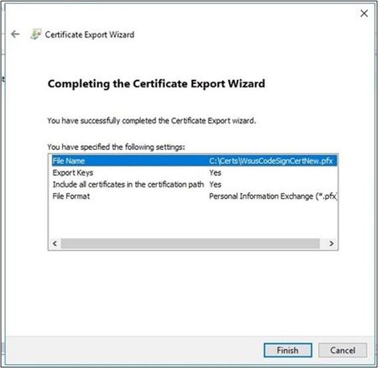The image size is (378, 368).
Task: Select the Export Keys row
Action: 194,173
